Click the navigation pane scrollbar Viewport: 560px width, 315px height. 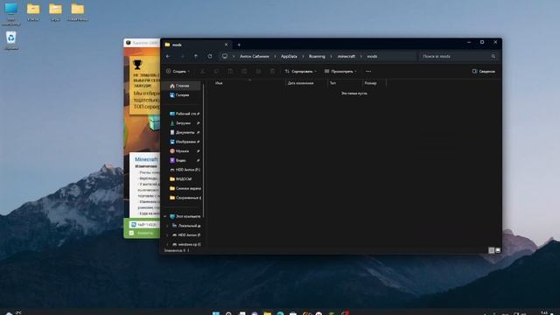point(204,150)
